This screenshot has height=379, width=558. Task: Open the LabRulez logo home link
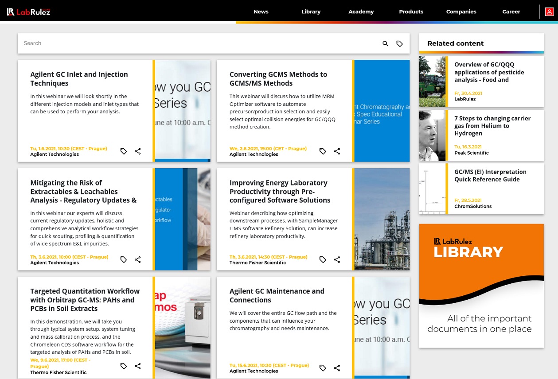pos(29,12)
